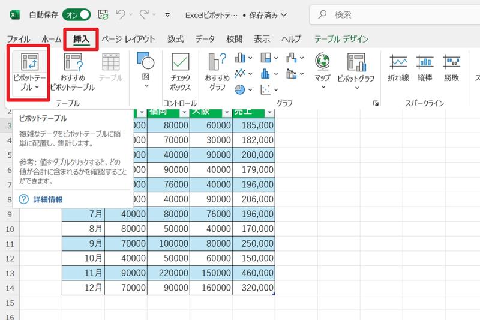Image resolution: width=480 pixels, height=320 pixels.
Task: Click the Search (検索) box
Action: [x=395, y=14]
